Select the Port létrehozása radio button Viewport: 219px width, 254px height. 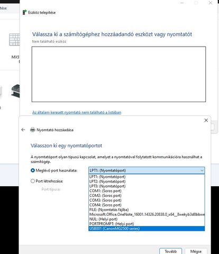coord(33,181)
